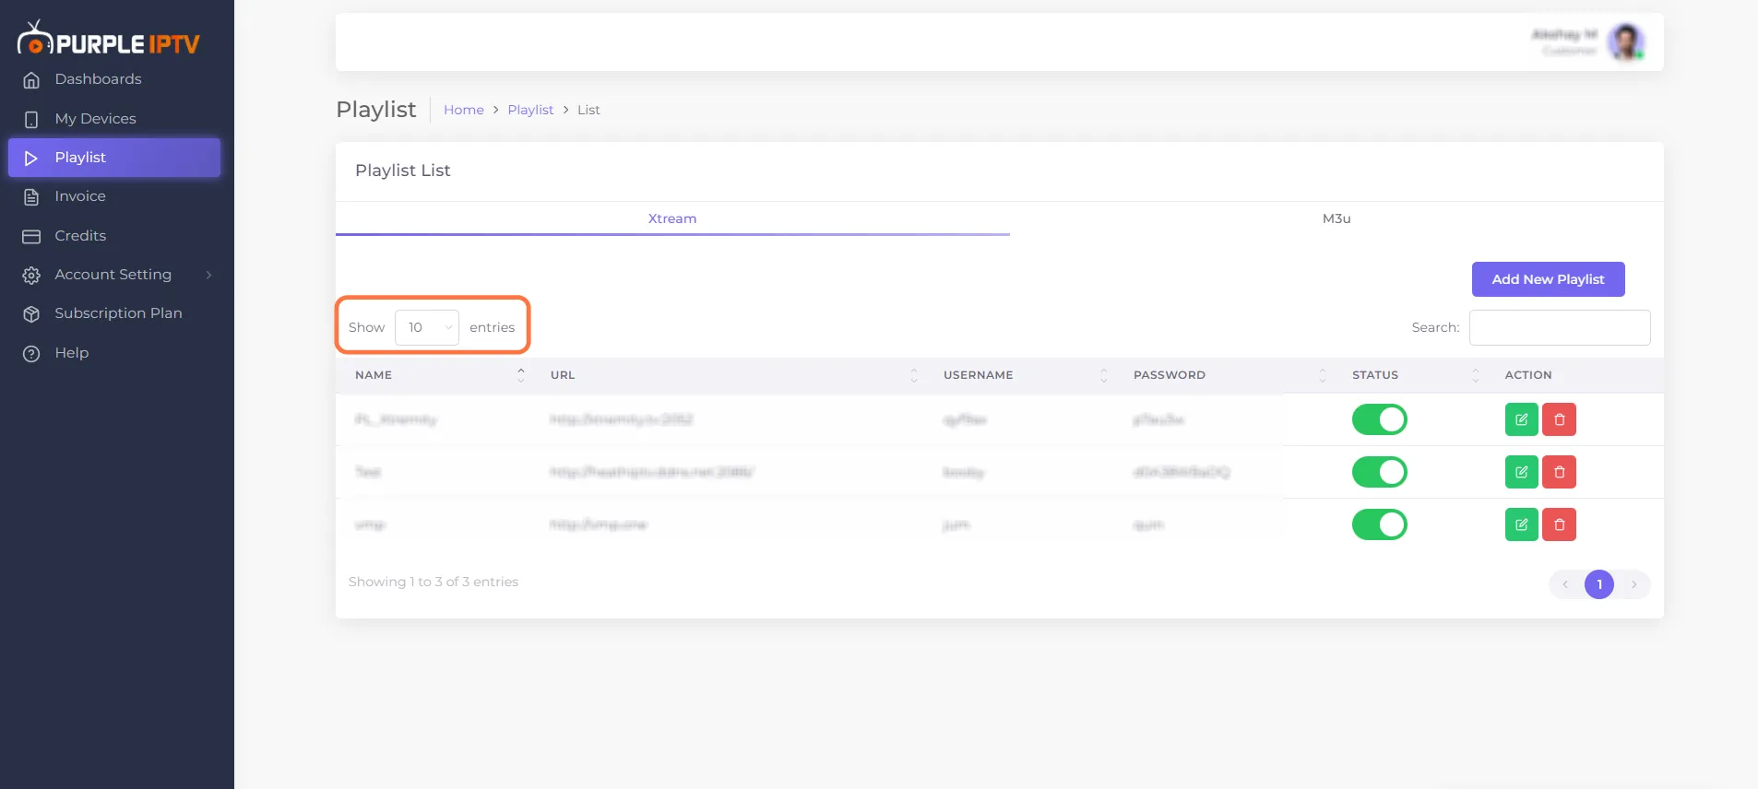Image resolution: width=1758 pixels, height=789 pixels.
Task: Open Help from the sidebar
Action: tap(114, 353)
